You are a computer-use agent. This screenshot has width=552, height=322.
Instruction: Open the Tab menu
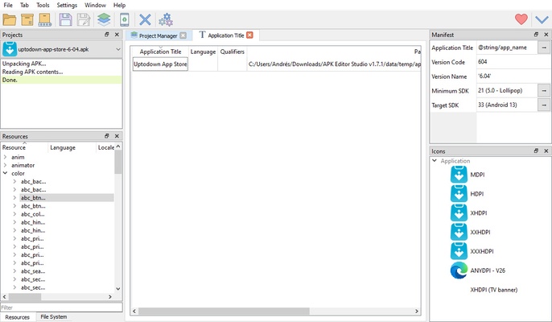pyautogui.click(x=24, y=5)
